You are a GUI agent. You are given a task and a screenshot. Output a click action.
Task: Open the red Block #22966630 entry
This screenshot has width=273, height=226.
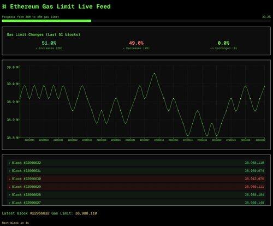click(136, 179)
